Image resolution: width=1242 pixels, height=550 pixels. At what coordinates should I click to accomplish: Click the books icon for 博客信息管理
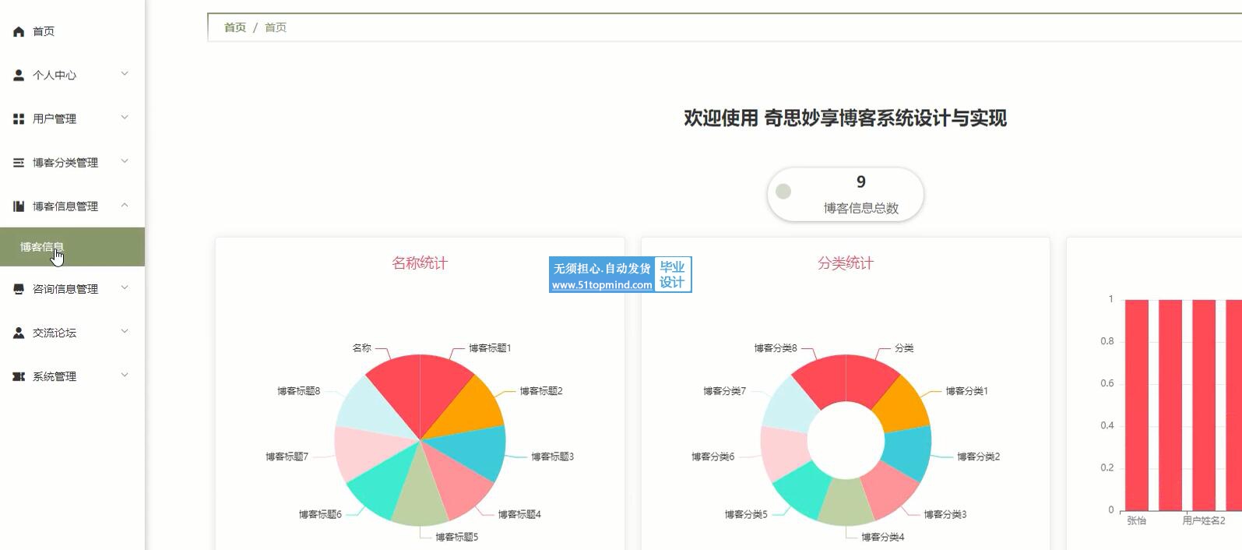click(x=19, y=206)
